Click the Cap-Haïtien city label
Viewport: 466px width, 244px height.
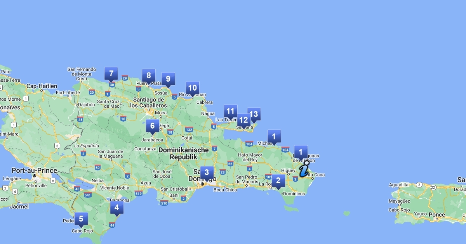(42, 86)
